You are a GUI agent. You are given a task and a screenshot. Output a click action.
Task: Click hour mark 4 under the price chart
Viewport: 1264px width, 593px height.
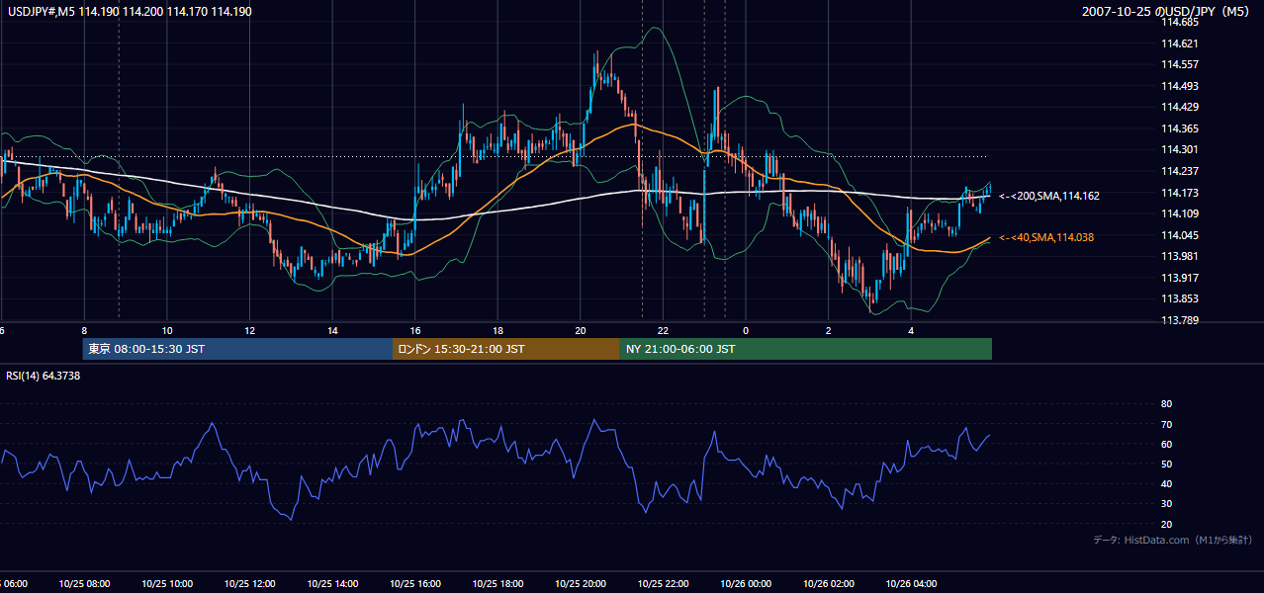pyautogui.click(x=911, y=330)
